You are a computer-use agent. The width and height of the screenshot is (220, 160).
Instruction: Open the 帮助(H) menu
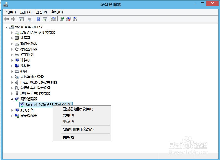point(57,12)
